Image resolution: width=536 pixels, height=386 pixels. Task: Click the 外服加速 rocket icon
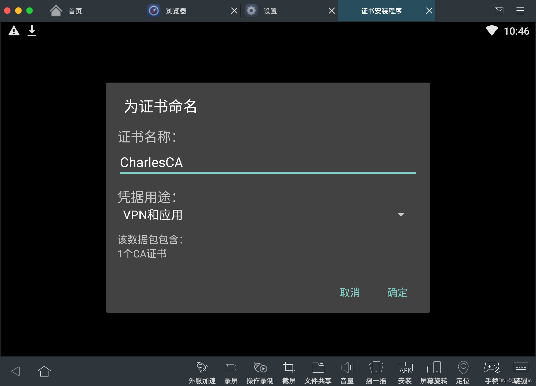click(202, 368)
